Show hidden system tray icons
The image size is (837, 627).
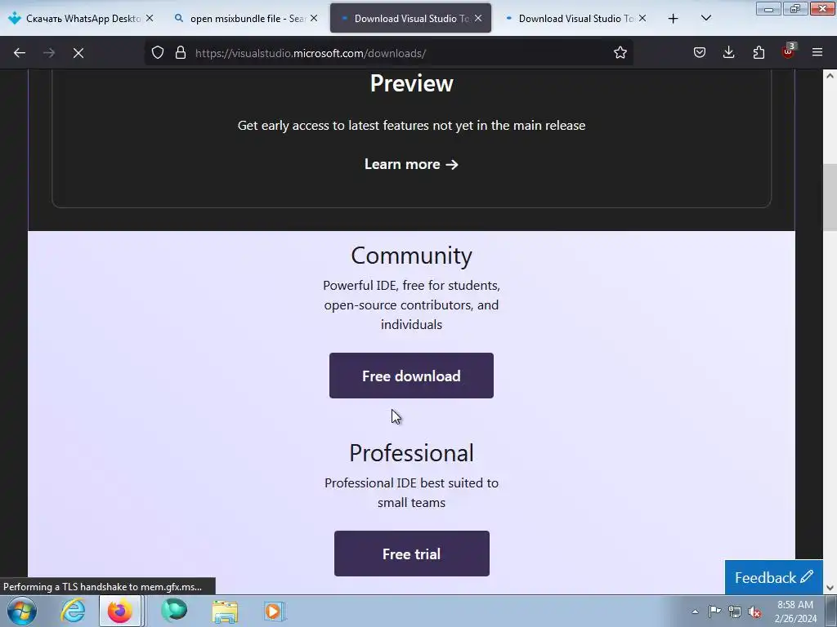click(x=695, y=611)
